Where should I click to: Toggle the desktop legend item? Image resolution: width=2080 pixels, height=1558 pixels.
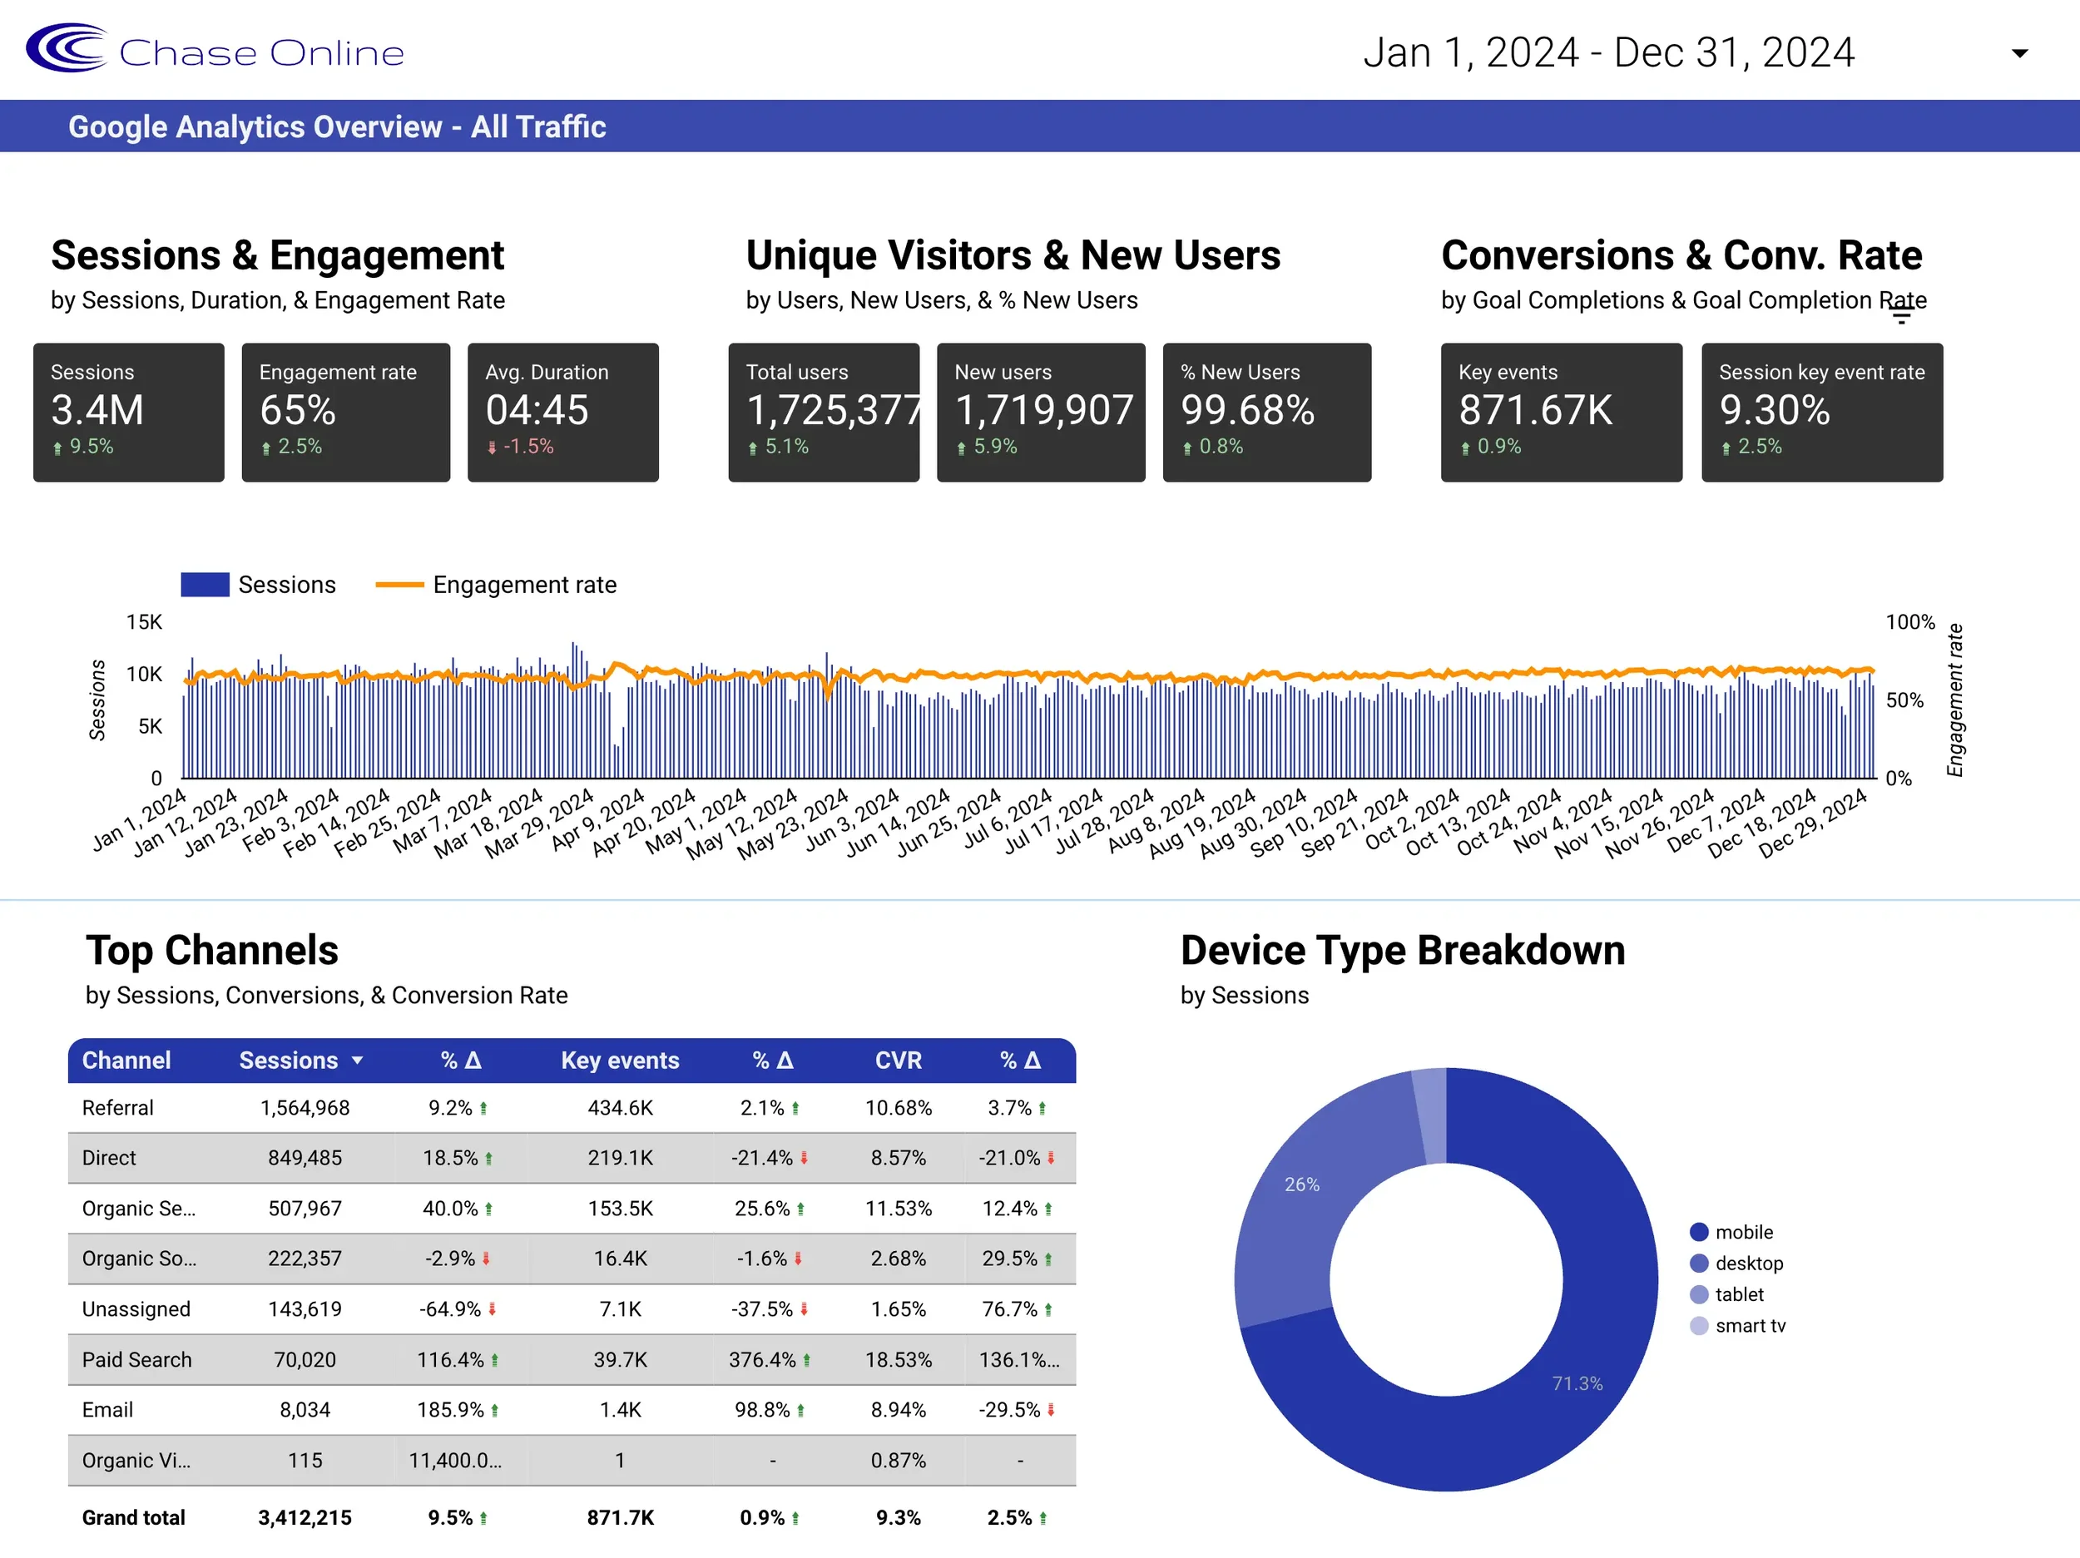(x=1747, y=1263)
